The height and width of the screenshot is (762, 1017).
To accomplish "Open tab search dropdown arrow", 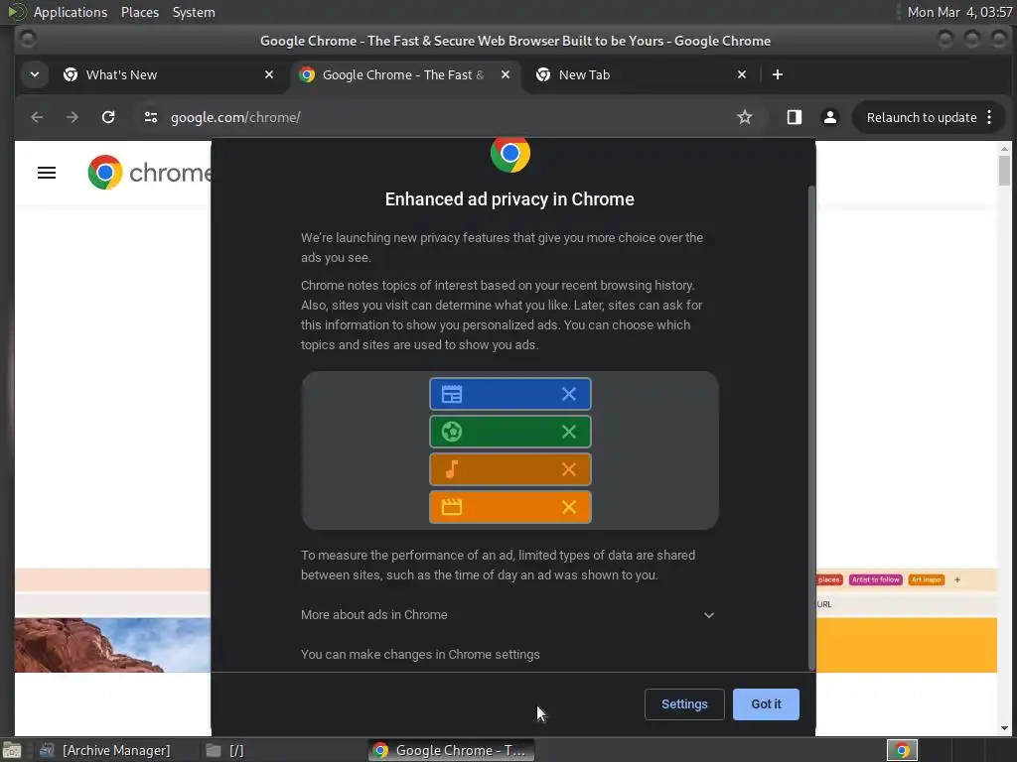I will [x=35, y=74].
